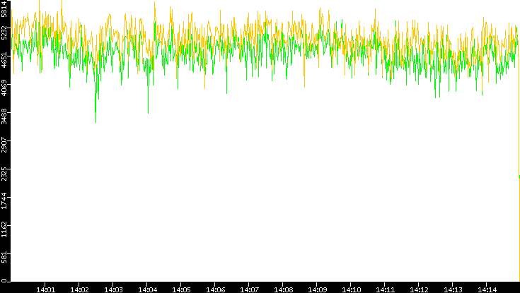Click the 14:11 time axis label

[x=386, y=289]
